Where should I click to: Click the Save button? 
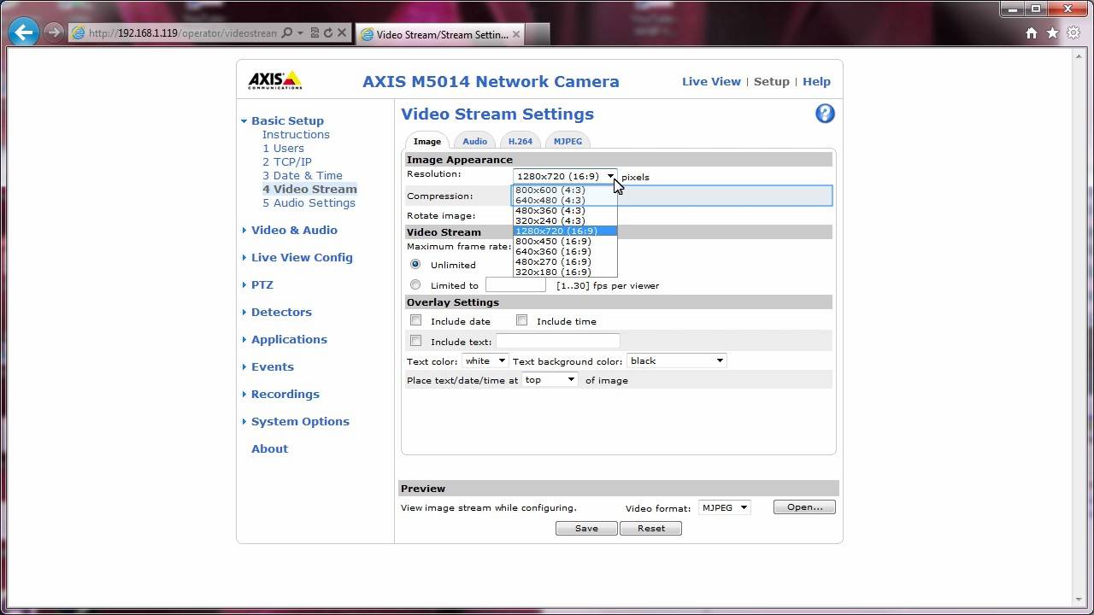[x=586, y=528]
